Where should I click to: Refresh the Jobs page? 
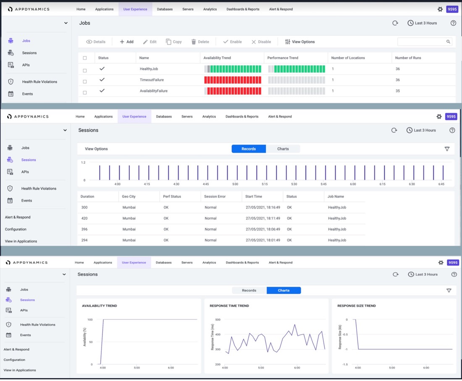[x=395, y=23]
